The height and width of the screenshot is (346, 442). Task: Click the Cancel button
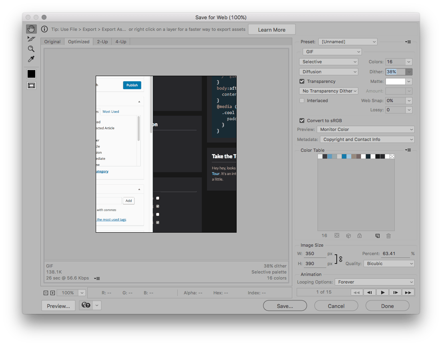tap(336, 306)
